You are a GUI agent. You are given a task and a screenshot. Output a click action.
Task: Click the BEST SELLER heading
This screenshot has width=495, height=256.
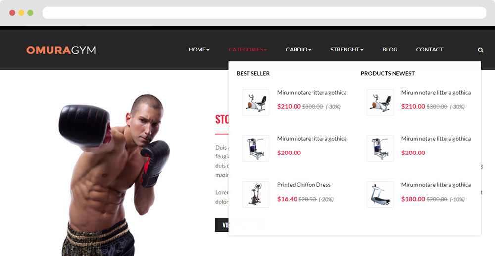pos(253,74)
